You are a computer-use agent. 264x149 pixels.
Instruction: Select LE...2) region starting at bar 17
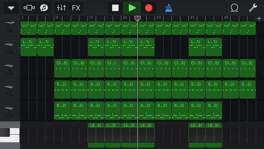point(96,135)
